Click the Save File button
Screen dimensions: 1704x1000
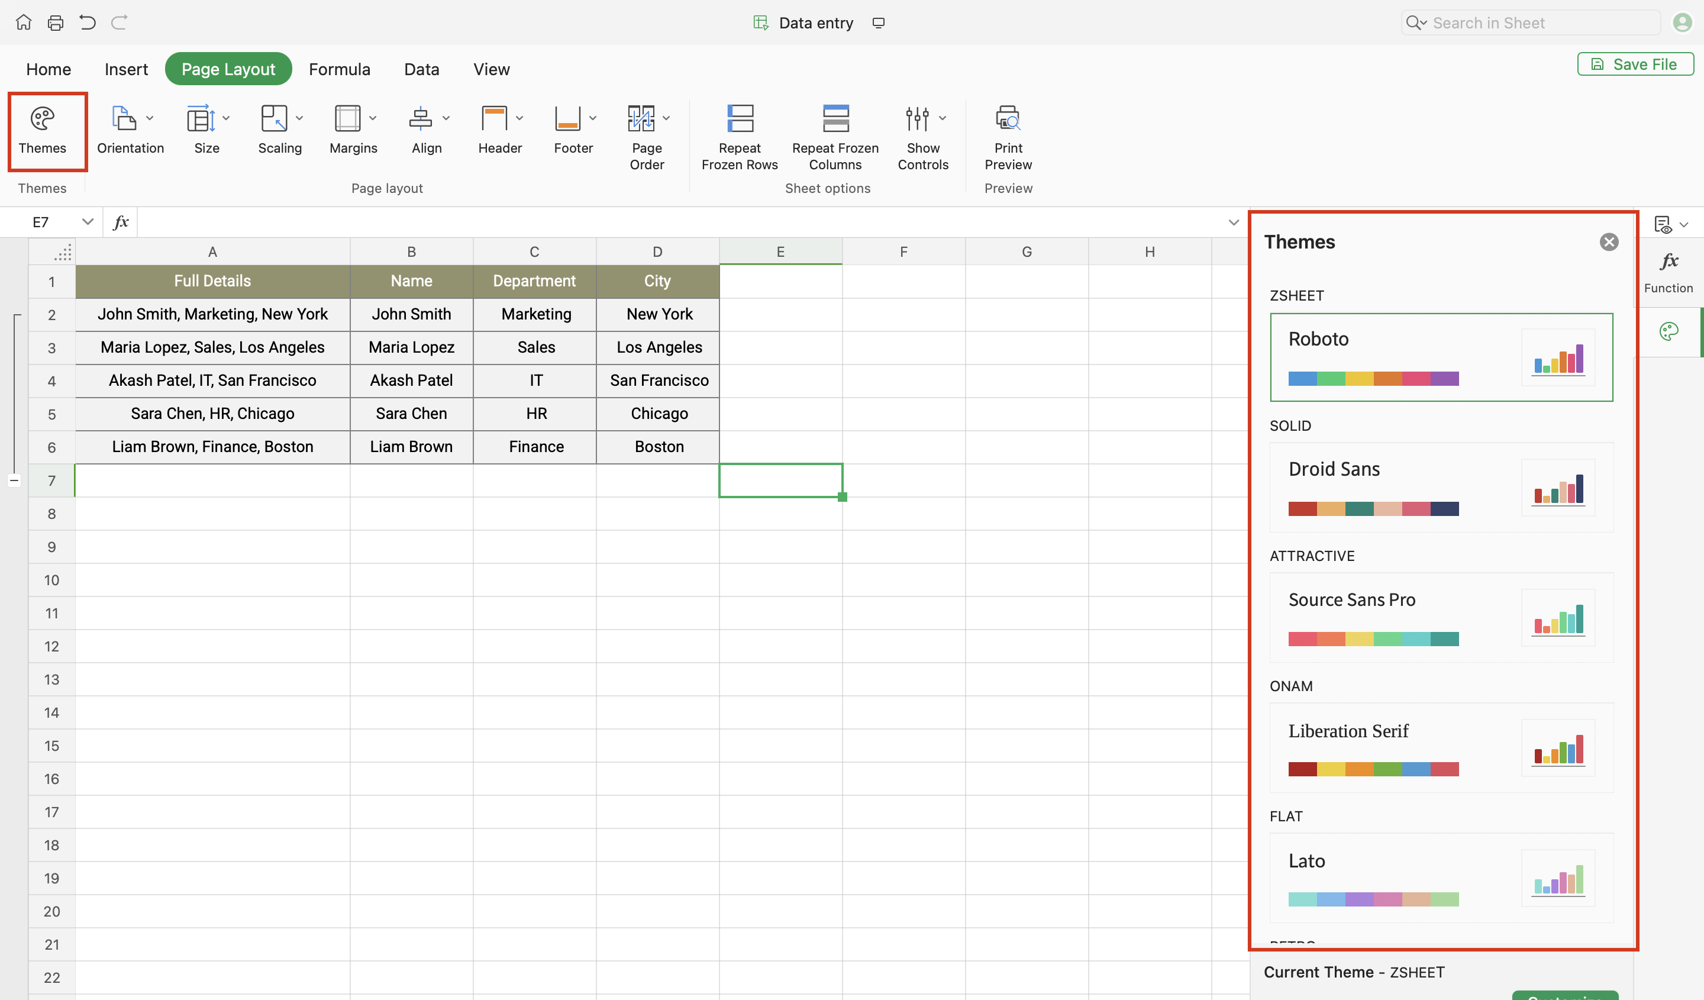pos(1635,64)
